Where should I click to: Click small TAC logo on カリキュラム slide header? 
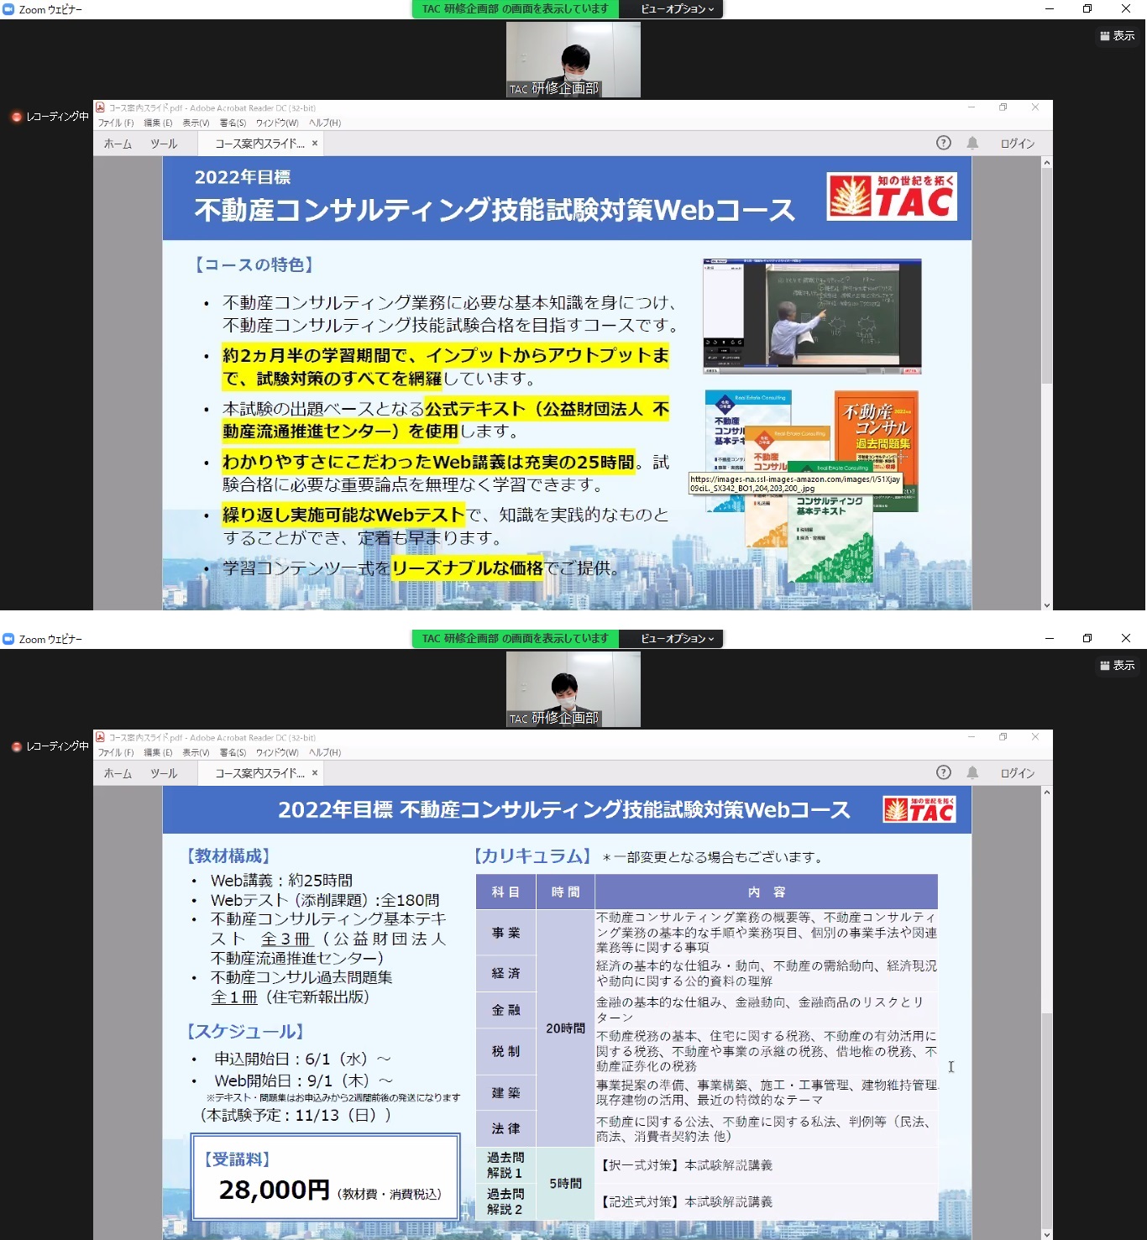click(919, 809)
